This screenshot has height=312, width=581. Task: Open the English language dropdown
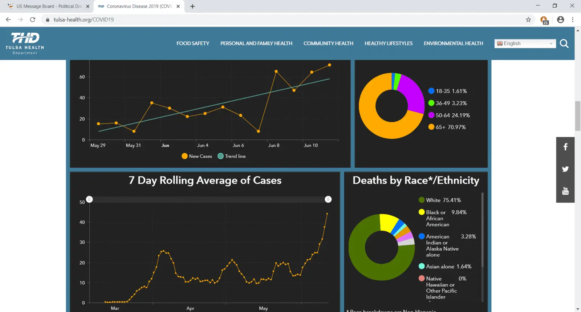tap(525, 44)
